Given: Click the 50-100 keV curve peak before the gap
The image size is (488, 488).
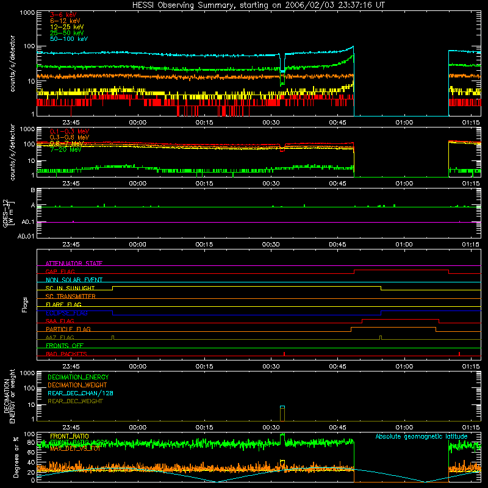Looking at the screenshot, I should coord(353,47).
